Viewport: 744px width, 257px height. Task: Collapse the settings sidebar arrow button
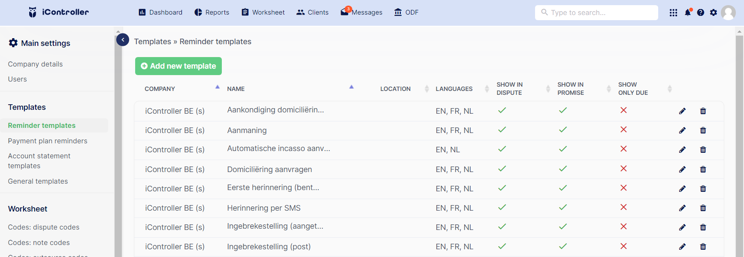point(123,40)
